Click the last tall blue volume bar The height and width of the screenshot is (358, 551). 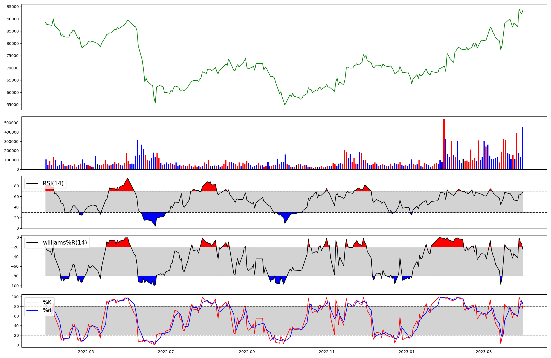click(x=522, y=149)
